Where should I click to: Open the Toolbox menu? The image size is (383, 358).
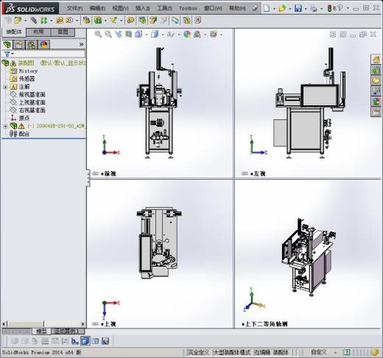tap(188, 8)
